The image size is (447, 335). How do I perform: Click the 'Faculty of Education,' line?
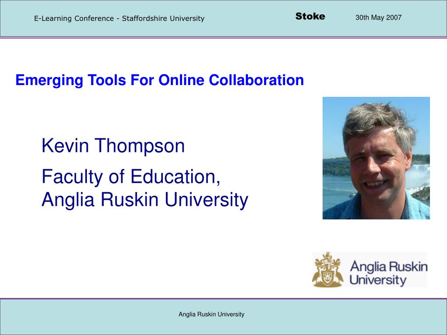tap(131, 177)
